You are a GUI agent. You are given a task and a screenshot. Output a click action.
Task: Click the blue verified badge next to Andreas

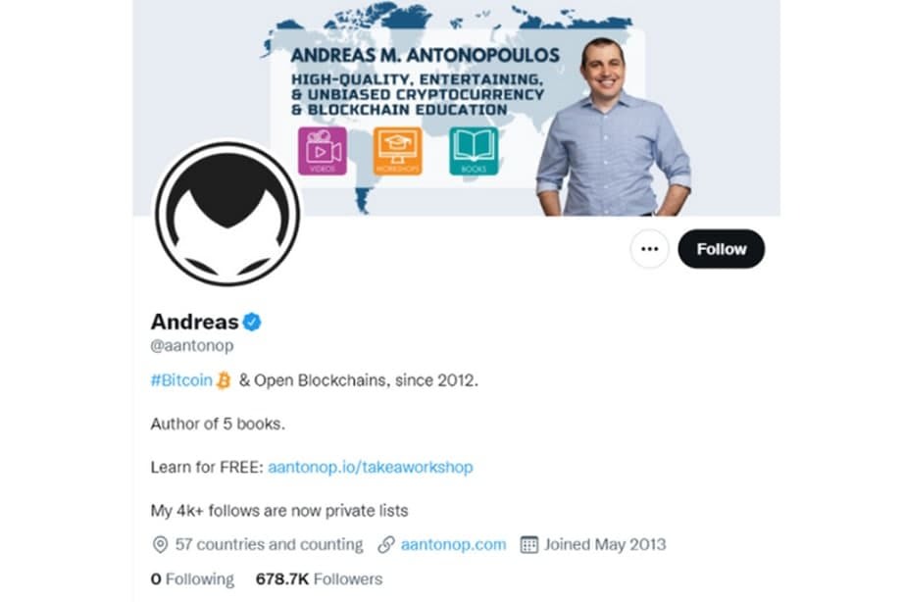point(252,322)
